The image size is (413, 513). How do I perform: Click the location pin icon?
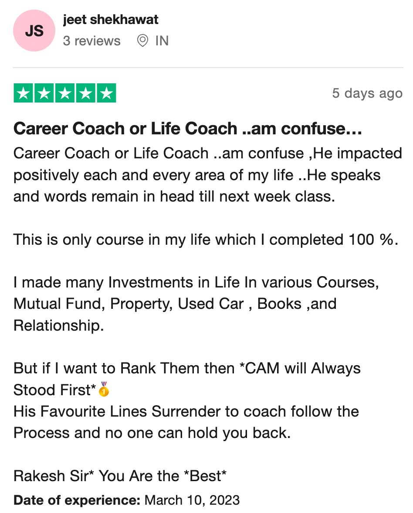click(x=142, y=41)
